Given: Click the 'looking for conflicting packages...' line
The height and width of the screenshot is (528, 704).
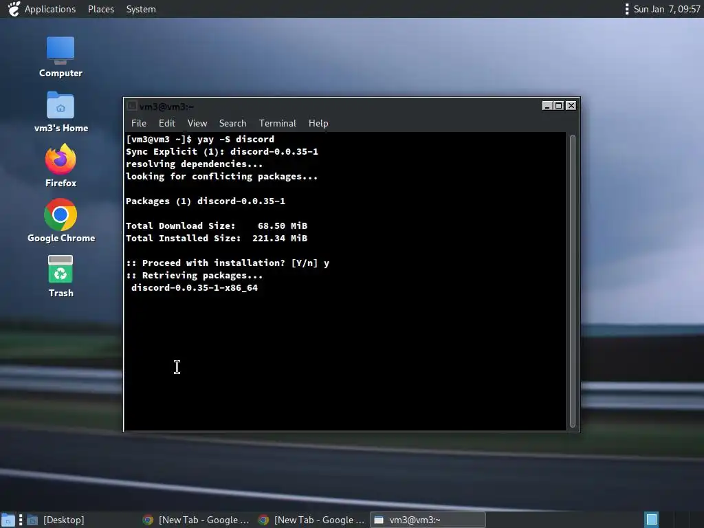Looking at the screenshot, I should [222, 177].
